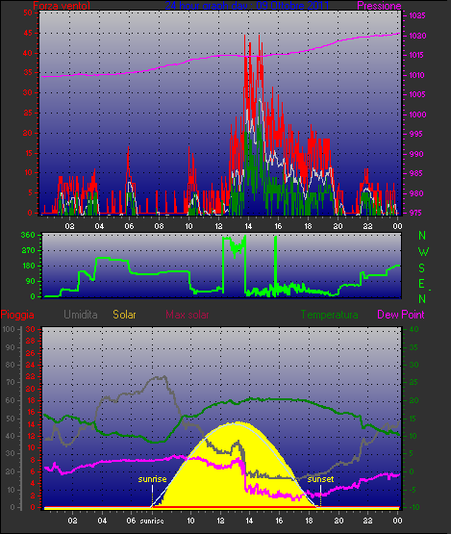Click the sunset marker on solar chart

point(320,479)
